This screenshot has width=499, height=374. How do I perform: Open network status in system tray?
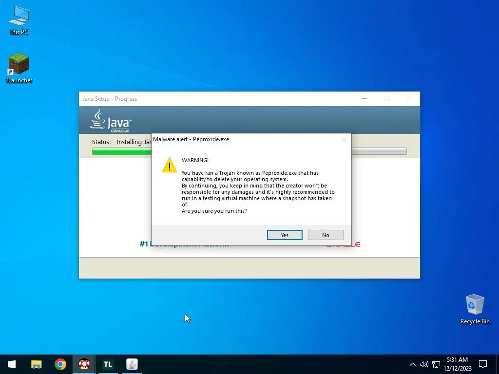[x=436, y=364]
